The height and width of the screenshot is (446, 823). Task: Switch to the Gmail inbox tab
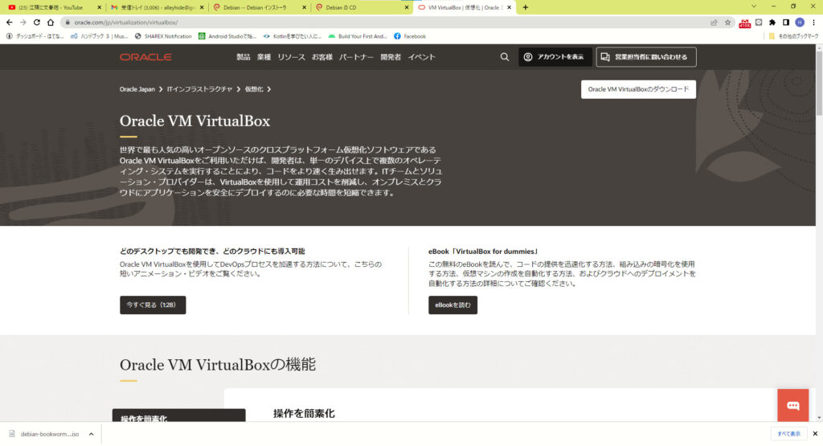pyautogui.click(x=156, y=7)
